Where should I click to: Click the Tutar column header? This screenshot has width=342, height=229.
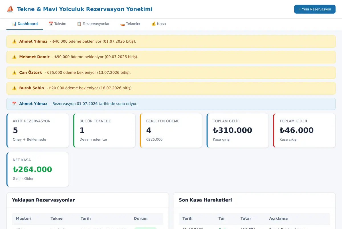click(246, 218)
